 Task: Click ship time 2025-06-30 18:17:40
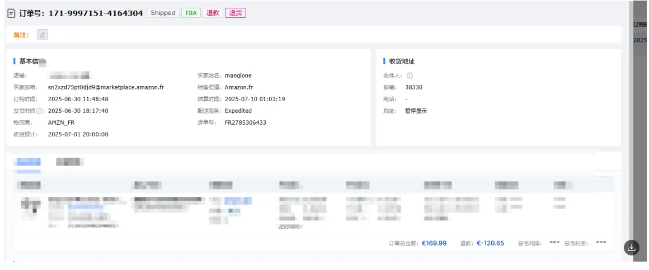[78, 111]
